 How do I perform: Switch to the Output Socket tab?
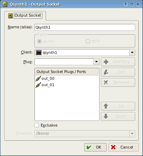coord(25,16)
